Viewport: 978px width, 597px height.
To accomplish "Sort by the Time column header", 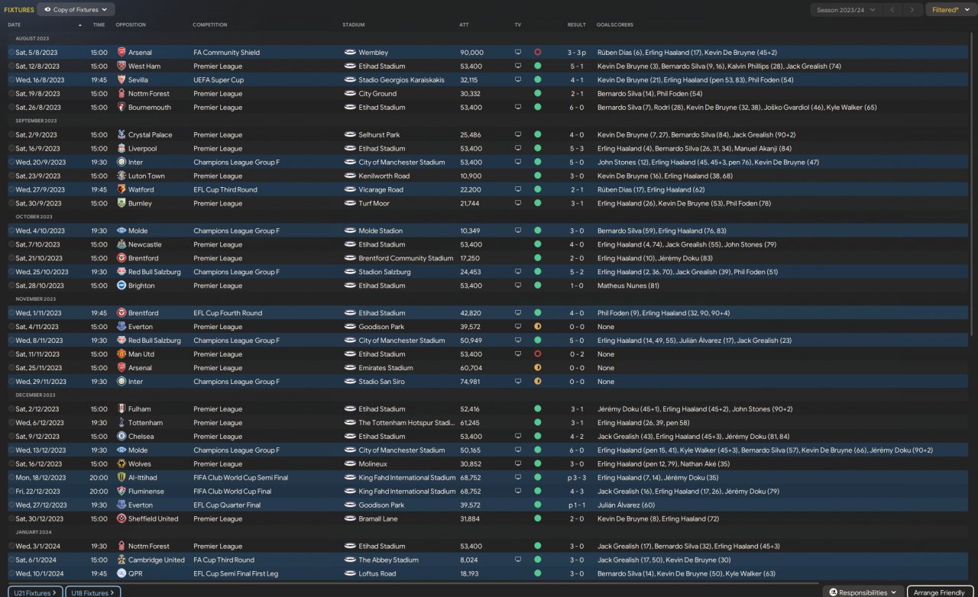I will 99,24.
